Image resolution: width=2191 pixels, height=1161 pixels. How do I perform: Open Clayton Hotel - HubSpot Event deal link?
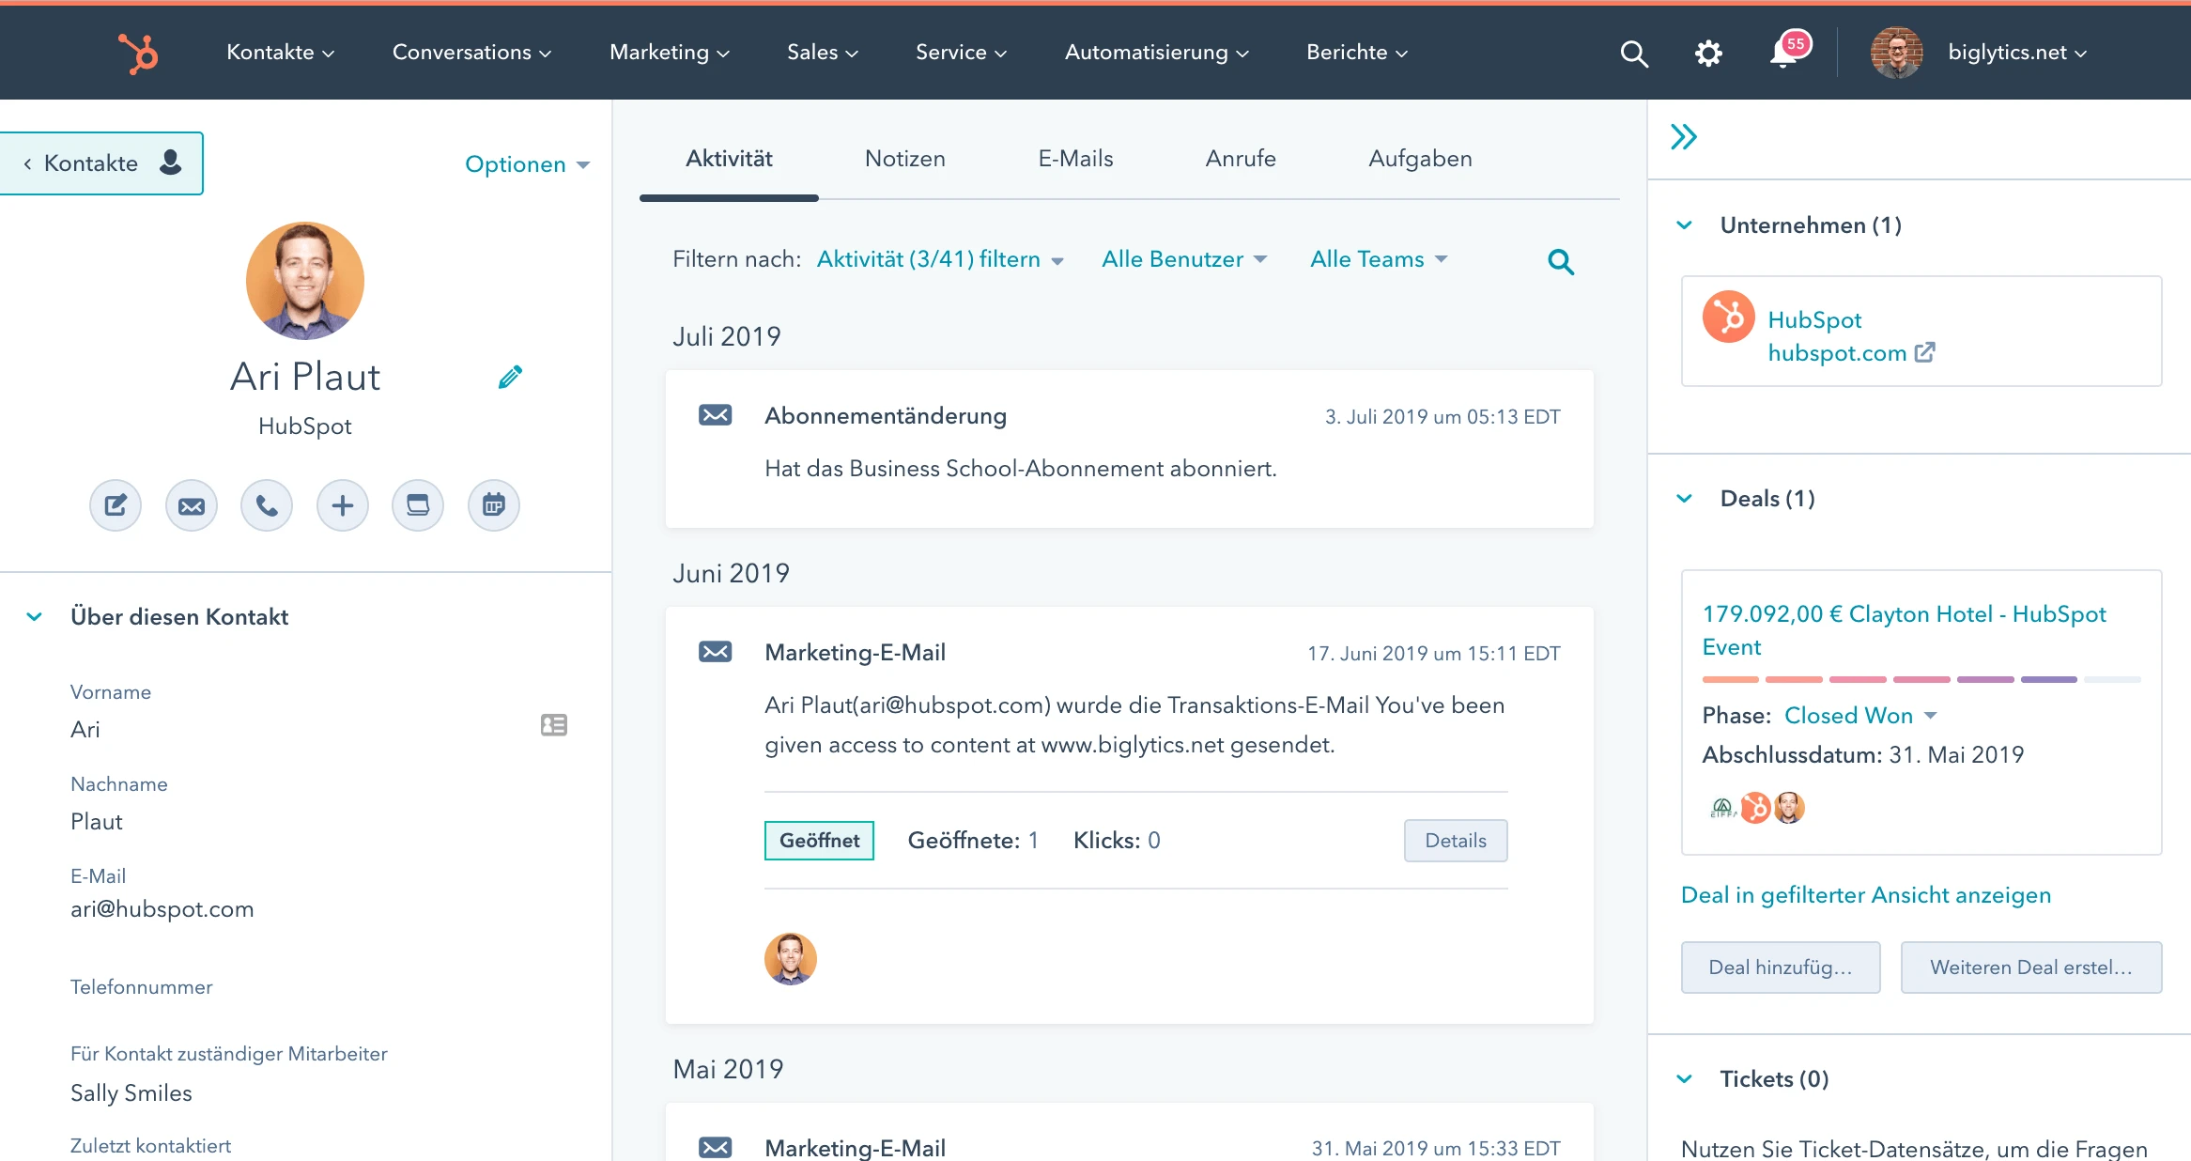[1905, 630]
